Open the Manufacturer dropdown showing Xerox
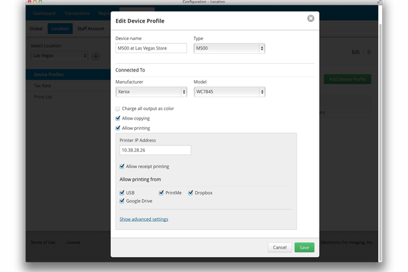 [x=151, y=92]
